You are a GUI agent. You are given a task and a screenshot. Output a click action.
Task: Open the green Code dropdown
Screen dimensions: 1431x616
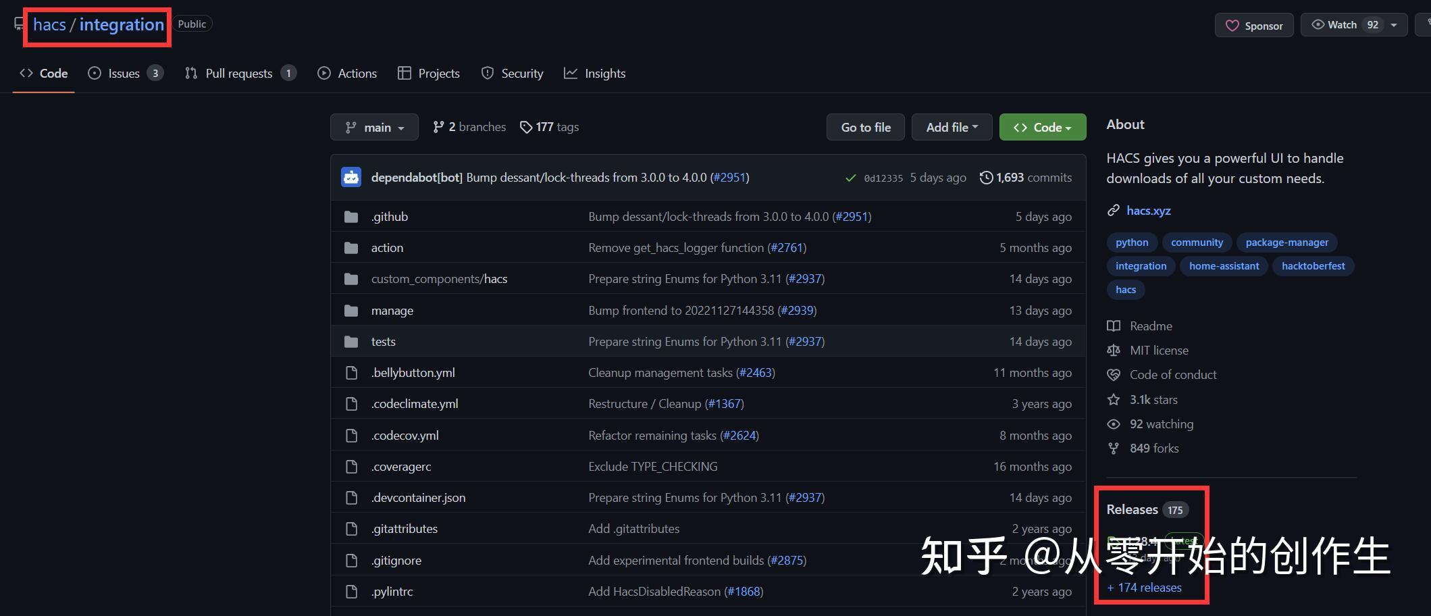[1042, 127]
